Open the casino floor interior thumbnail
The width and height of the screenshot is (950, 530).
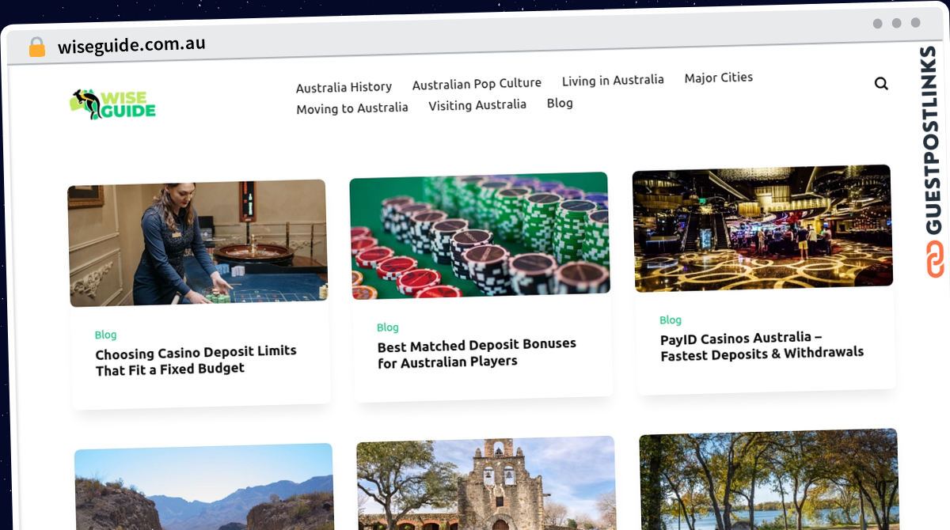tap(762, 228)
